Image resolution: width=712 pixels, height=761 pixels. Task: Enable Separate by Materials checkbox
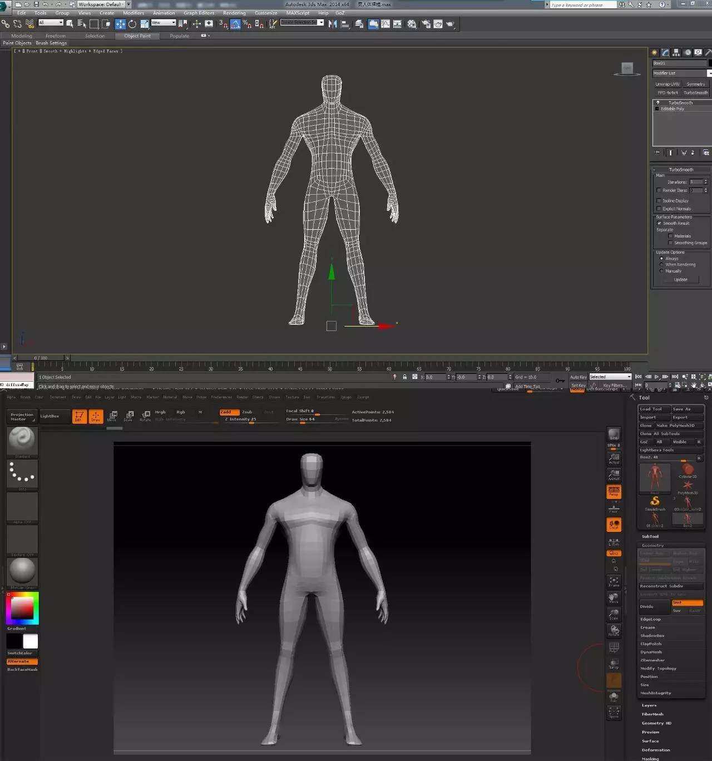670,236
